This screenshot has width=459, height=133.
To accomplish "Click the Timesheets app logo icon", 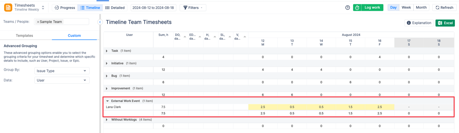I will click(8, 7).
